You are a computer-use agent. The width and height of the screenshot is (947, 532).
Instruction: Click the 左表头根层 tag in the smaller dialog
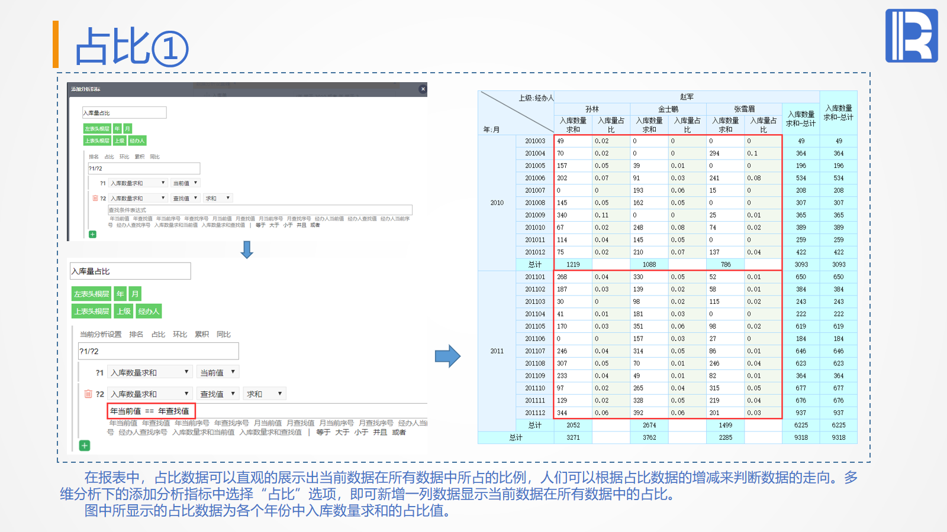[x=97, y=128]
